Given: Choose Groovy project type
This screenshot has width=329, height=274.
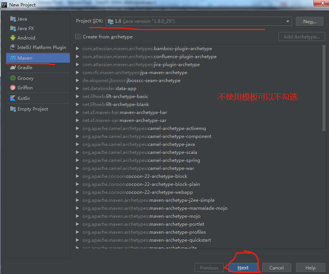Looking at the screenshot, I should pos(38,78).
